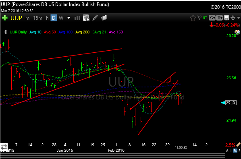Click the Avg 200 indicator label
Image resolution: width=241 pixels, height=159 pixels.
[82, 32]
